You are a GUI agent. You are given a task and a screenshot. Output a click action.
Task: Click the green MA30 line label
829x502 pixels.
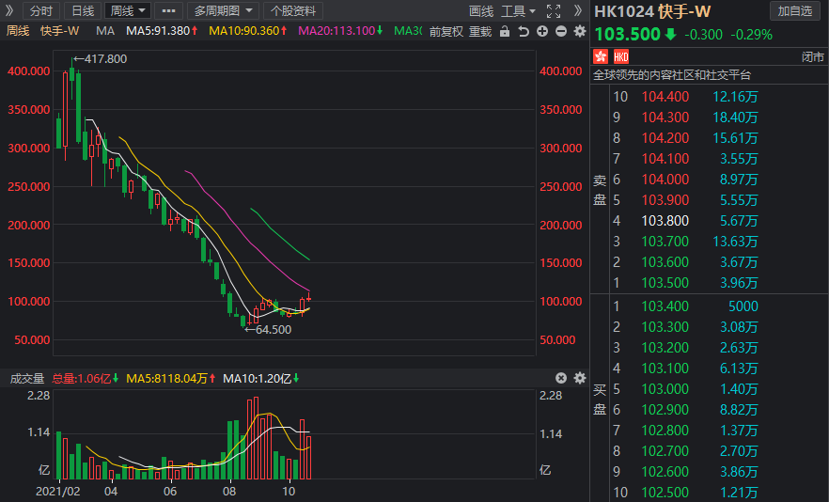coord(408,31)
